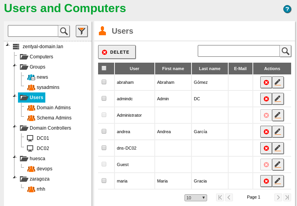Delete user admindc with red X icon
The height and width of the screenshot is (206, 297).
266,99
